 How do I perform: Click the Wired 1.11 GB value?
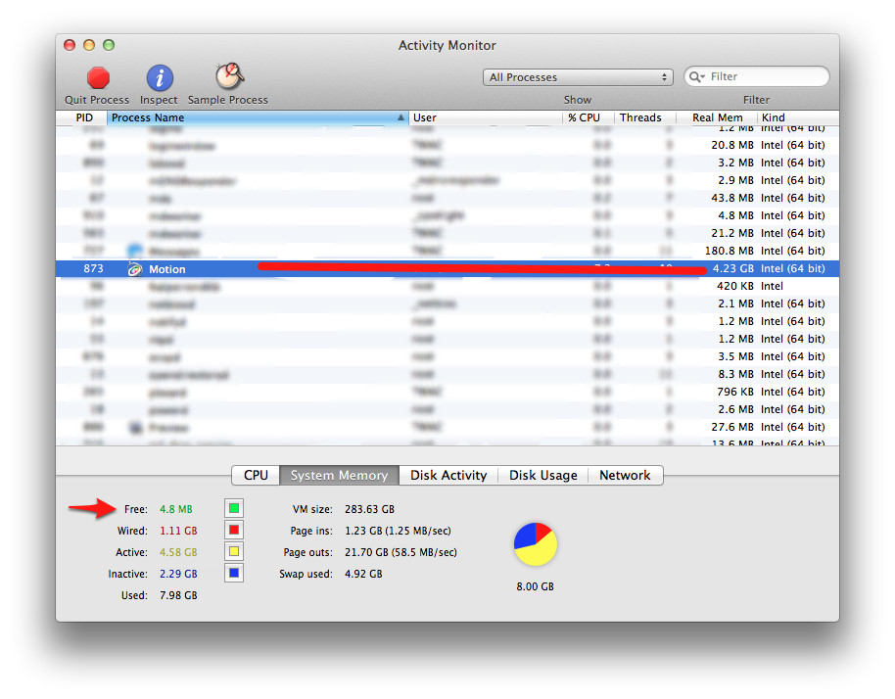(178, 531)
